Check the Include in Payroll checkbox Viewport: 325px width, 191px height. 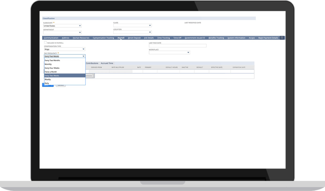point(45,43)
